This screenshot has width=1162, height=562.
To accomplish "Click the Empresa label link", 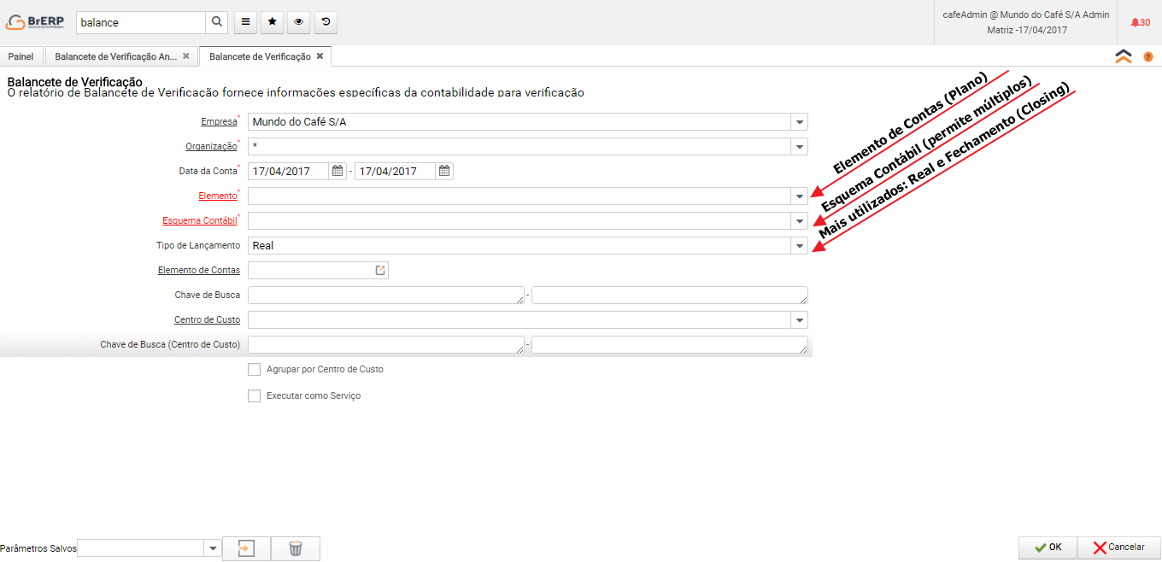I will click(x=219, y=122).
